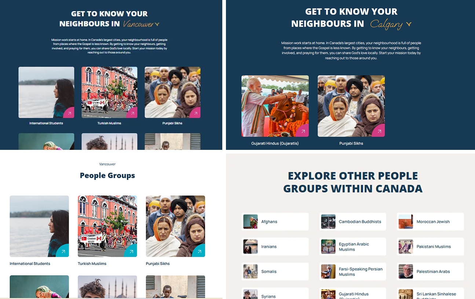Viewport: 475px width, 299px height.
Task: Open Punjabi Sikhs using the teal arrow icon
Action: tap(199, 251)
